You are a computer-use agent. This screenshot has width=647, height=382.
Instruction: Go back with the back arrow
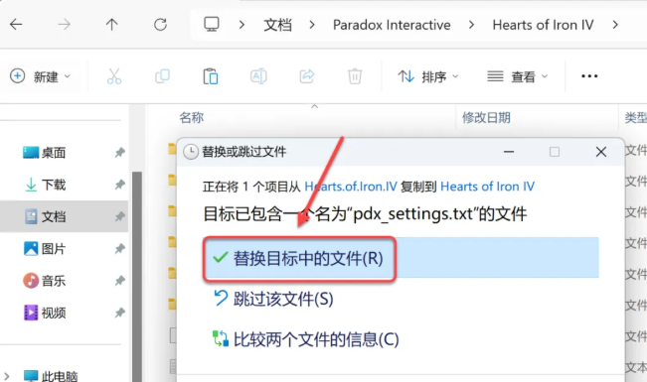click(16, 25)
